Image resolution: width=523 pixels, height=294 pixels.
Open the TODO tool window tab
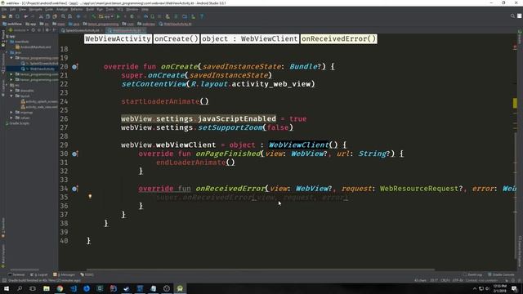[87, 274]
